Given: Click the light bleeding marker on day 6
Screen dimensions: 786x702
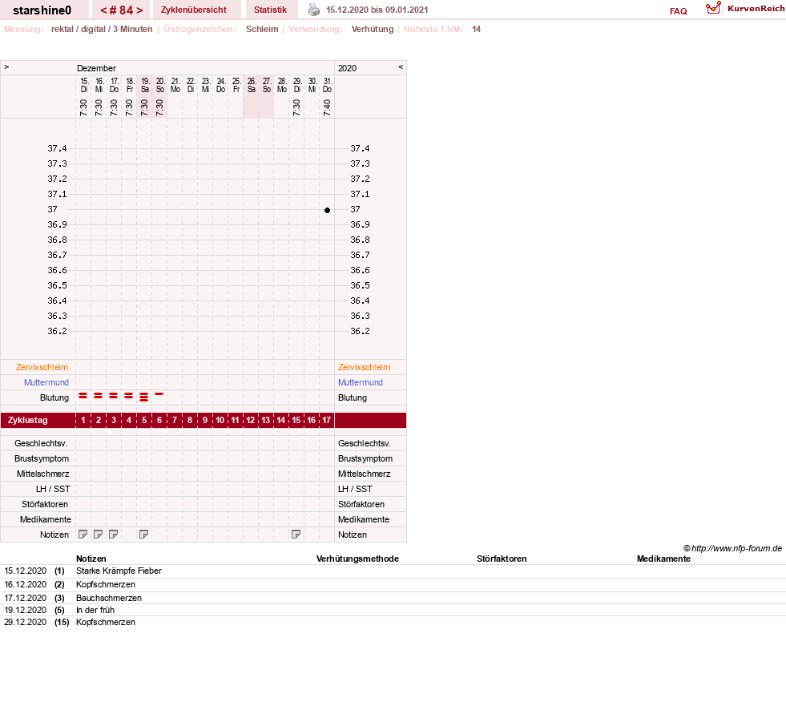Looking at the screenshot, I should pyautogui.click(x=159, y=394).
